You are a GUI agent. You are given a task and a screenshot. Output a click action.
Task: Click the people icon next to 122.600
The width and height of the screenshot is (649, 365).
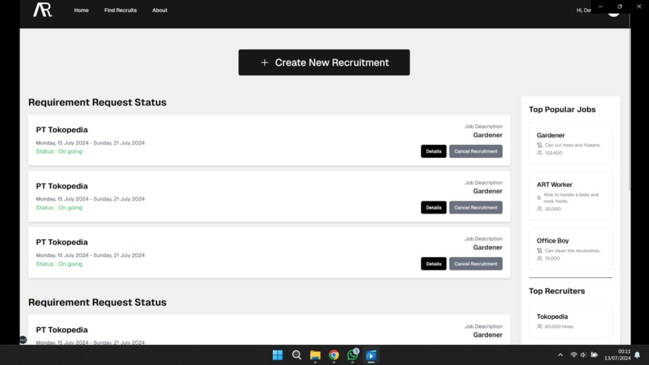[539, 153]
